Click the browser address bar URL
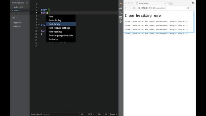 (x=153, y=8)
